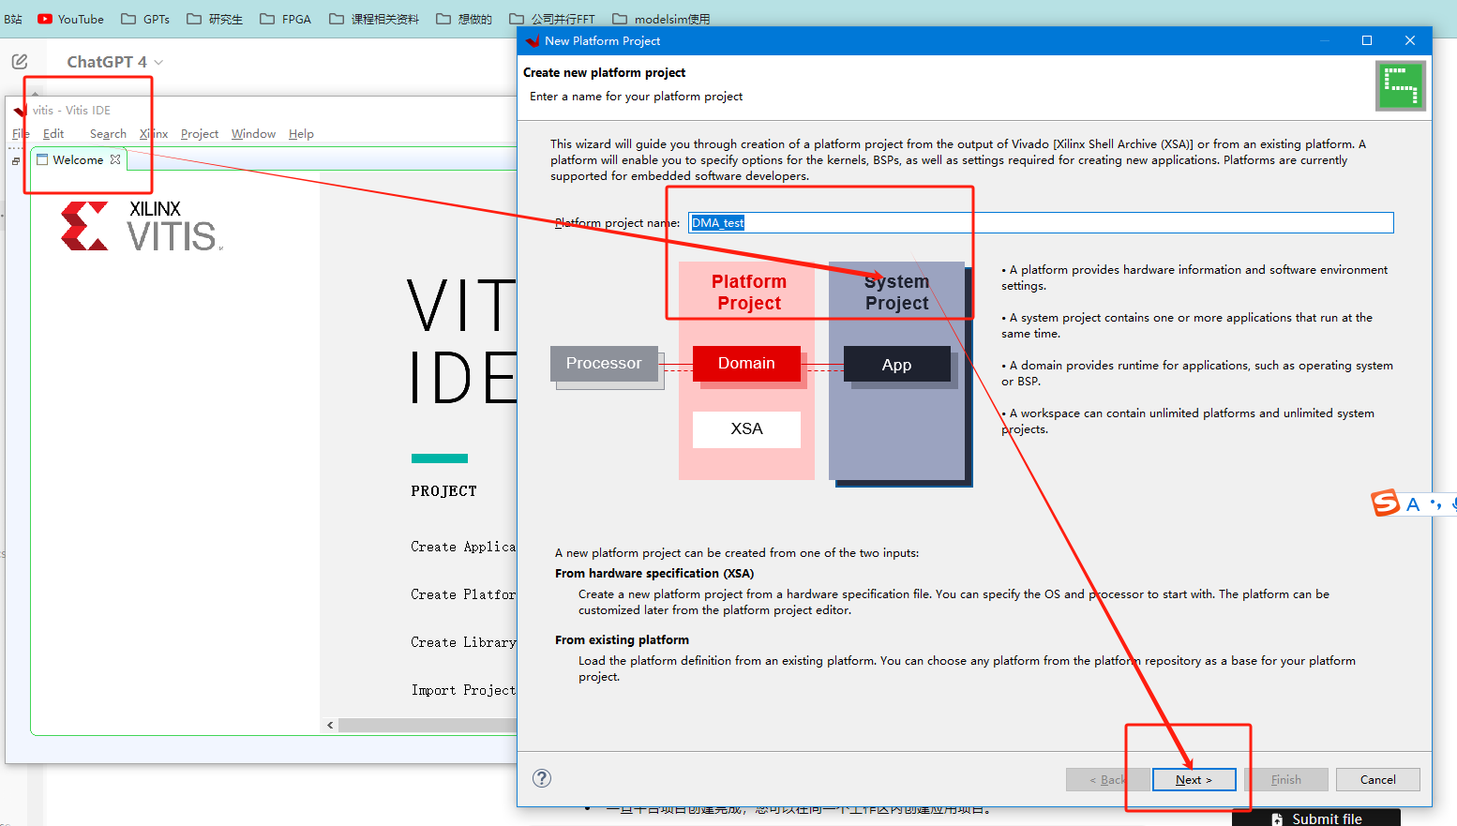1457x826 pixels.
Task: Expand the ChatGPT 4 model dropdown
Action: (114, 62)
